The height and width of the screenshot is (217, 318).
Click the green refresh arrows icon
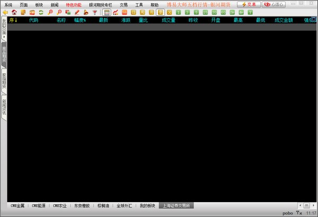point(41,12)
